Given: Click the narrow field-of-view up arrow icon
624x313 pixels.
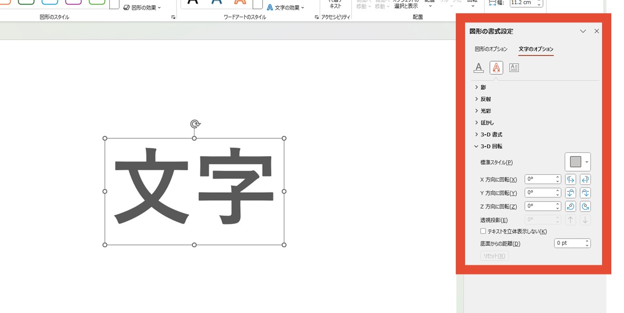Looking at the screenshot, I should (570, 220).
